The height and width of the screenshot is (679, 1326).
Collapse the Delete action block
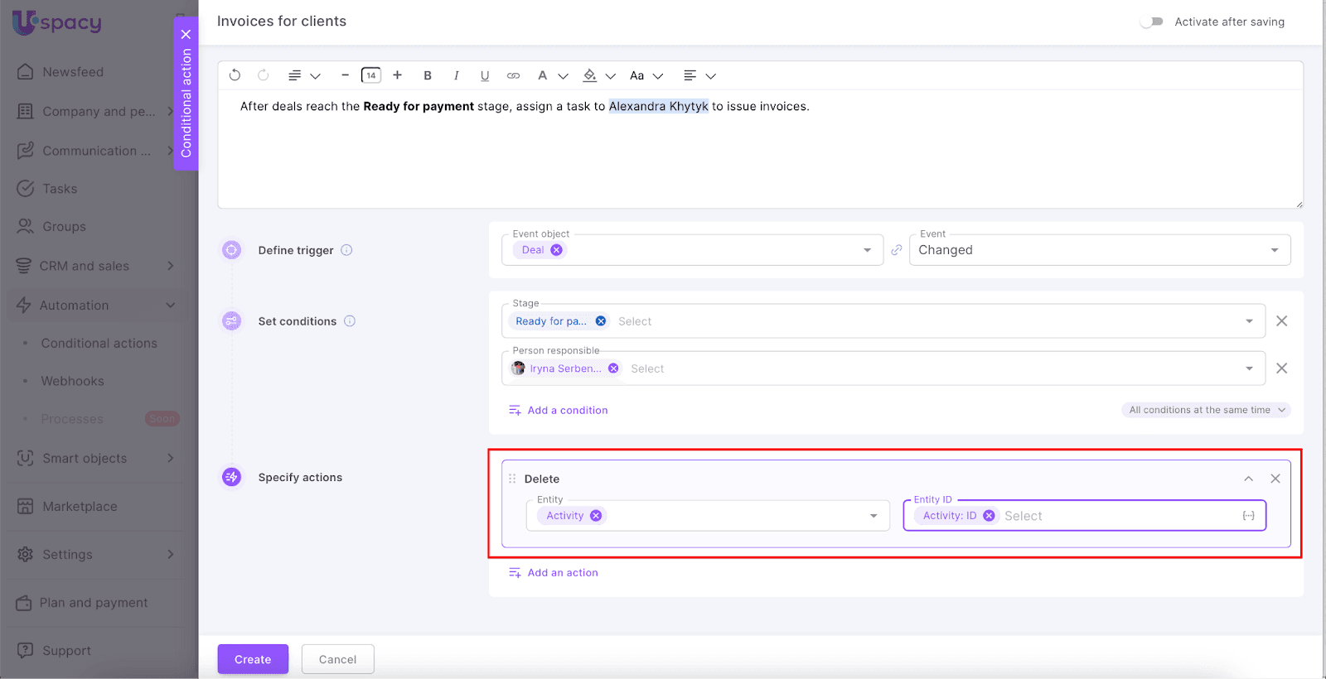tap(1248, 479)
